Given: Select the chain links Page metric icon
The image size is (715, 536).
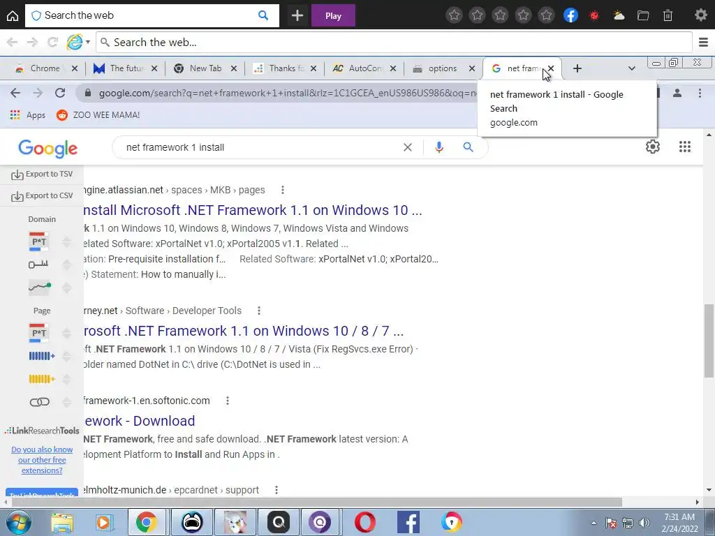Looking at the screenshot, I should 40,402.
